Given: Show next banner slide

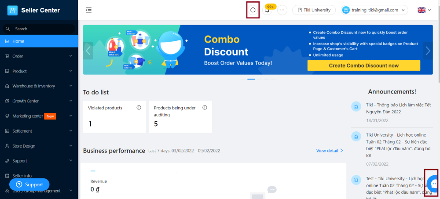Looking at the screenshot, I should pos(428,51).
